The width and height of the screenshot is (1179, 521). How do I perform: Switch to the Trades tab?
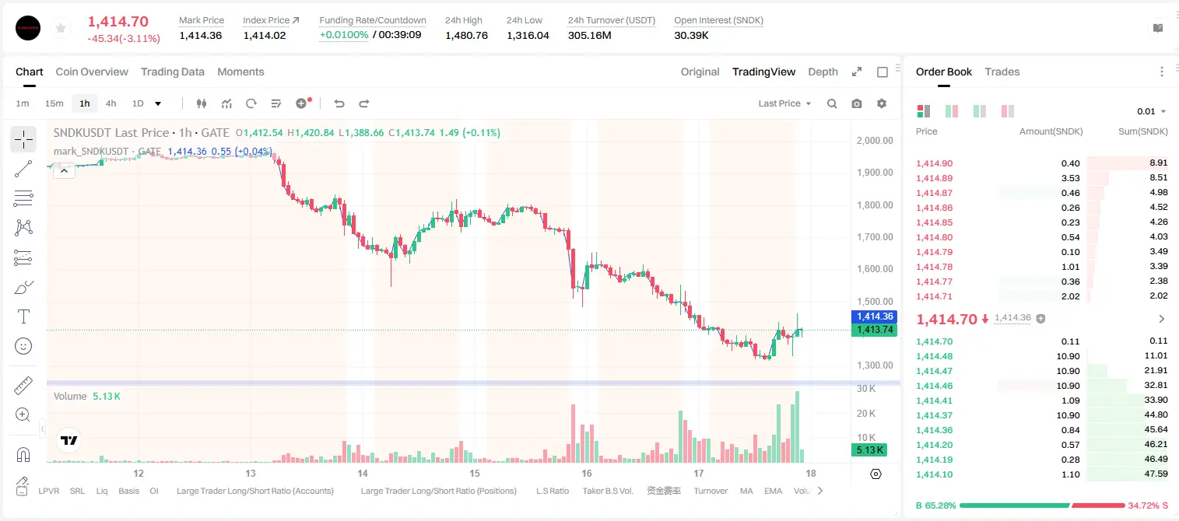pyautogui.click(x=1002, y=72)
